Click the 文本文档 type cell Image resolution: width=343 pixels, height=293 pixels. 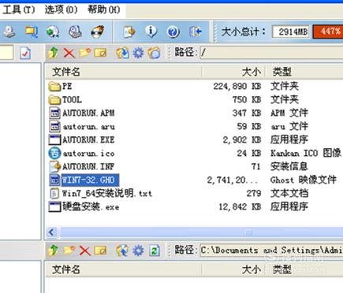tap(289, 194)
